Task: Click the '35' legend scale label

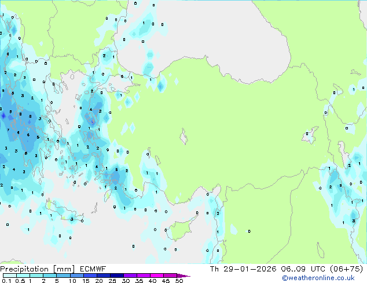Action: 139,281
